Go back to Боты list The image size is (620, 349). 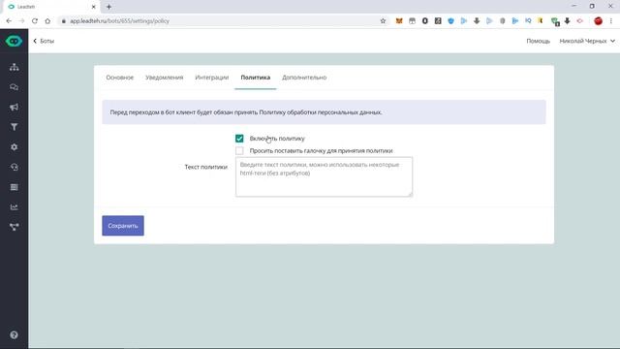(44, 41)
